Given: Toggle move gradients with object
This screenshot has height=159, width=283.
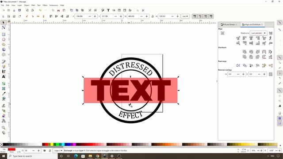Looking at the screenshot, I should coord(205,16).
